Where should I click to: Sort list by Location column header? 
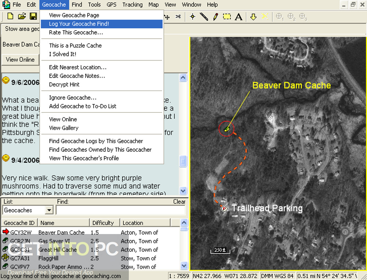[x=145, y=223]
